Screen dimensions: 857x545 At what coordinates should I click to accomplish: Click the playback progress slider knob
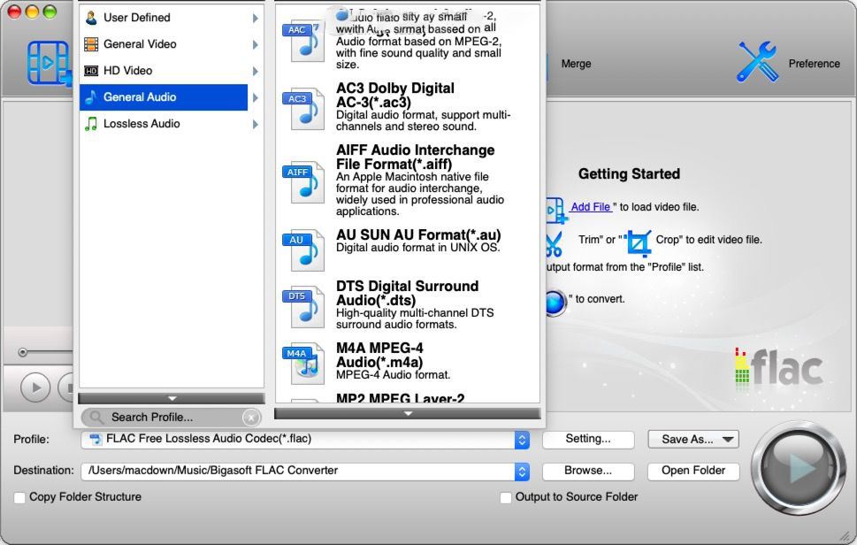(x=22, y=353)
